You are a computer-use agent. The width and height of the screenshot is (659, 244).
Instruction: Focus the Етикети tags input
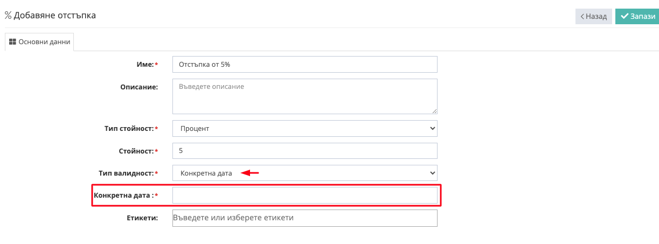pos(305,218)
